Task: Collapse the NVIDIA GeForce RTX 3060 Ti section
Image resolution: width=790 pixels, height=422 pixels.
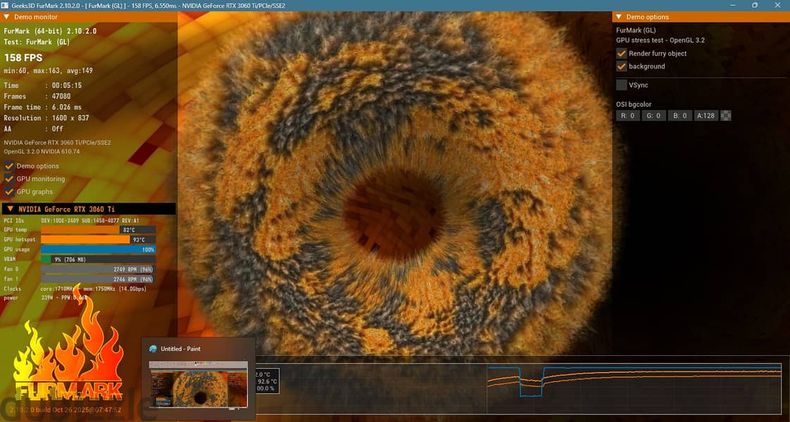Action: 10,209
